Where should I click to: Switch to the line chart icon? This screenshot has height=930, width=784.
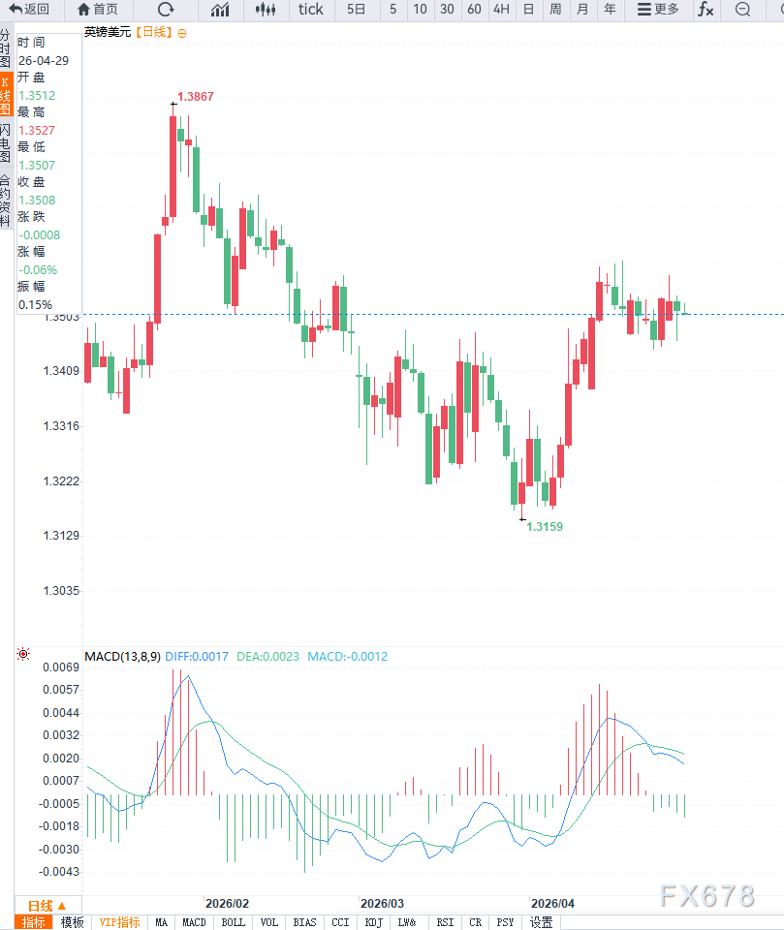pos(220,10)
